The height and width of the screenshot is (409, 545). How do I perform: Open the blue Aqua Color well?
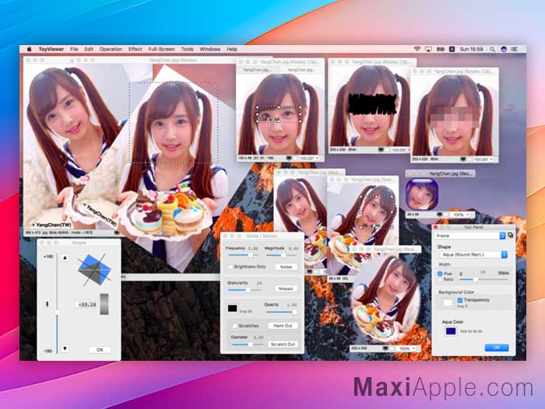click(x=451, y=331)
